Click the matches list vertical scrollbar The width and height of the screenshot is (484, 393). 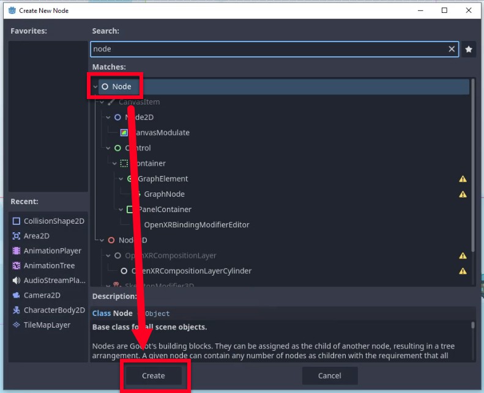point(472,165)
